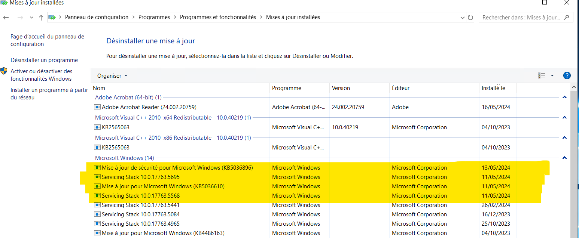Select the Visual C++ 2010 x64 Redistributable group header
579x238 pixels.
[x=173, y=118]
